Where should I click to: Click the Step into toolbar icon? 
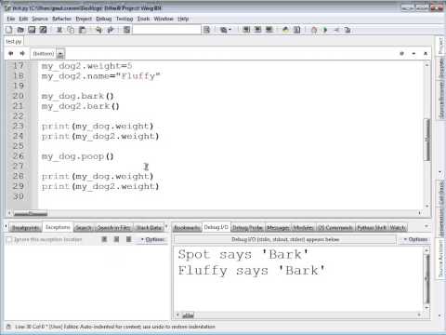point(336,30)
